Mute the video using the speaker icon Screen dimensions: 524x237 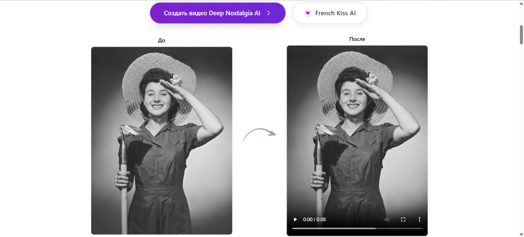[387, 219]
